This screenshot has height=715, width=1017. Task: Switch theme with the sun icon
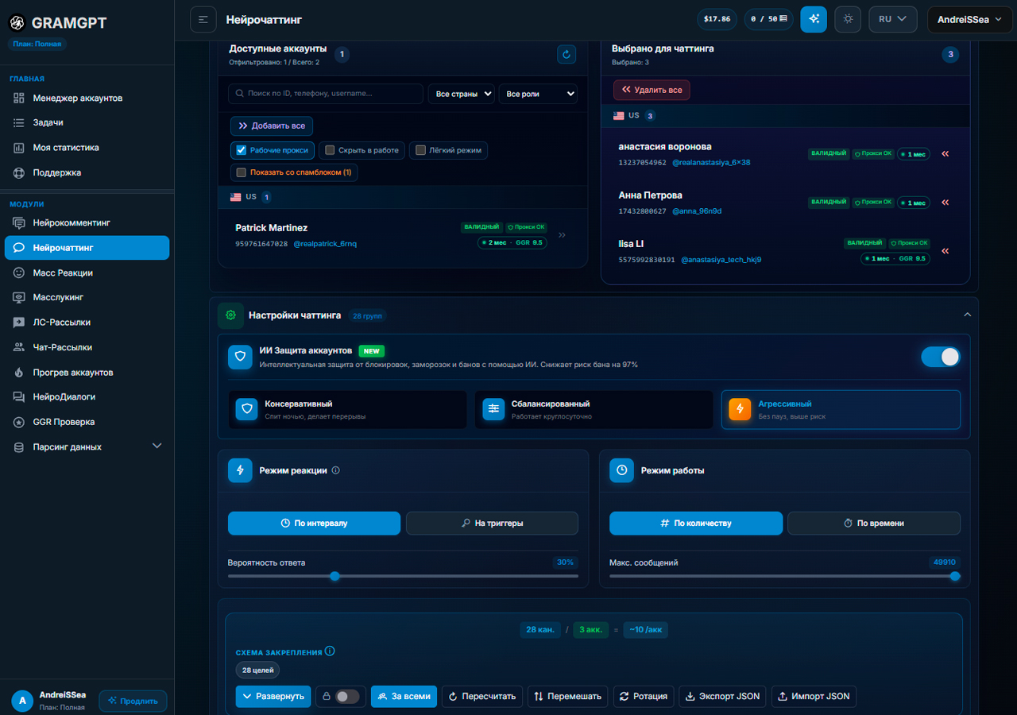(x=848, y=19)
